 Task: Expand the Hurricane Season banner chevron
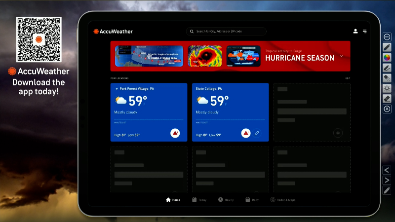click(x=341, y=56)
